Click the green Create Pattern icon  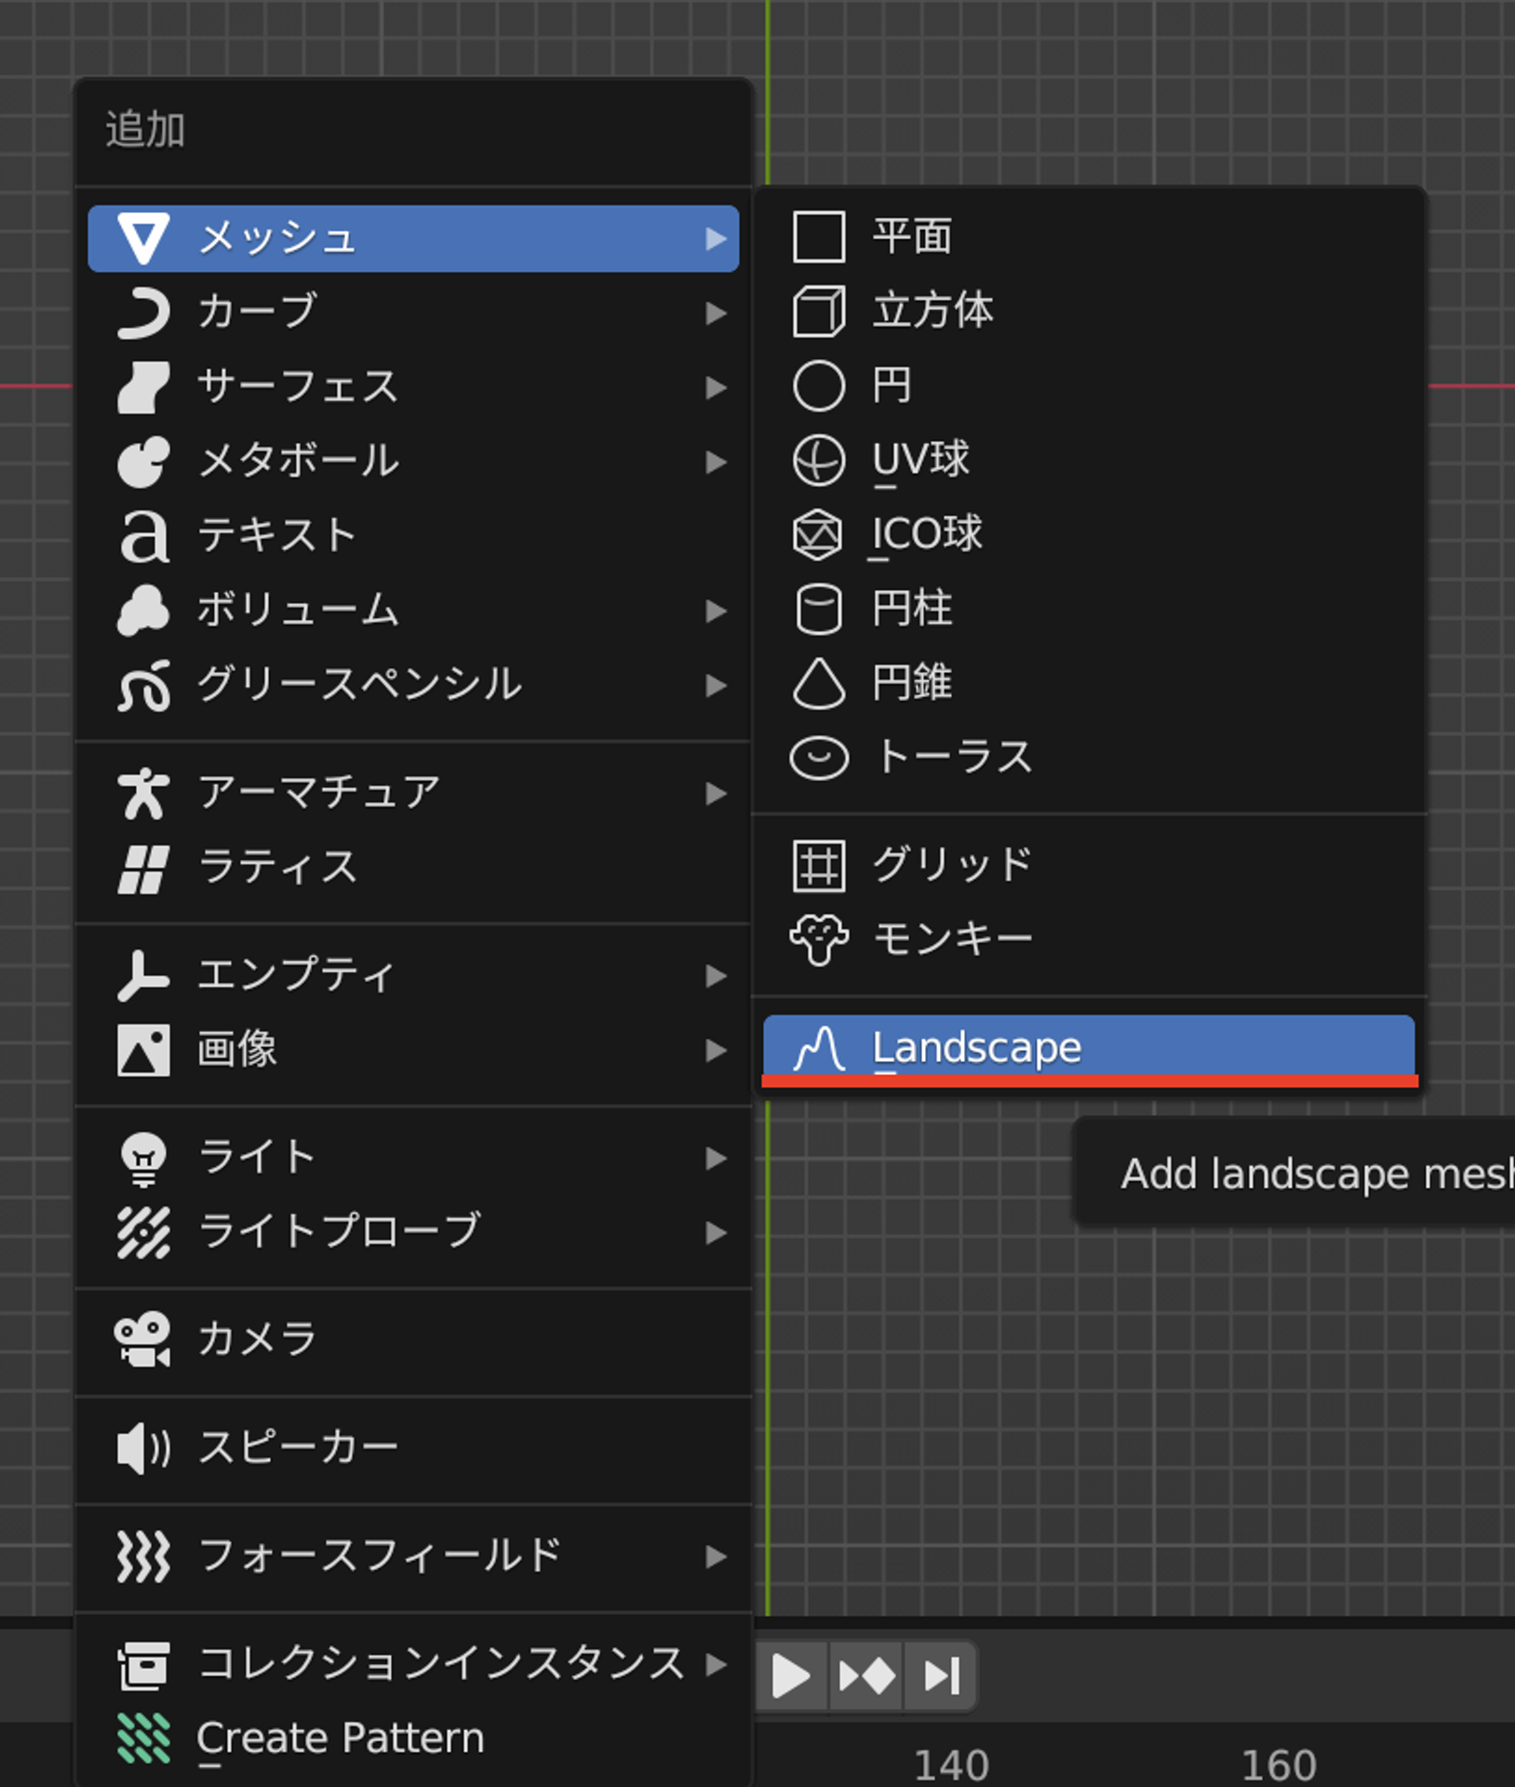point(143,1739)
